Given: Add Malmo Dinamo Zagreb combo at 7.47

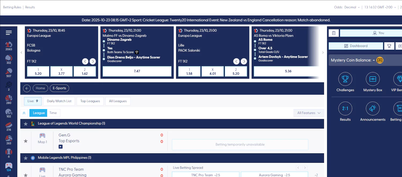Looking at the screenshot, I should click(x=137, y=71).
